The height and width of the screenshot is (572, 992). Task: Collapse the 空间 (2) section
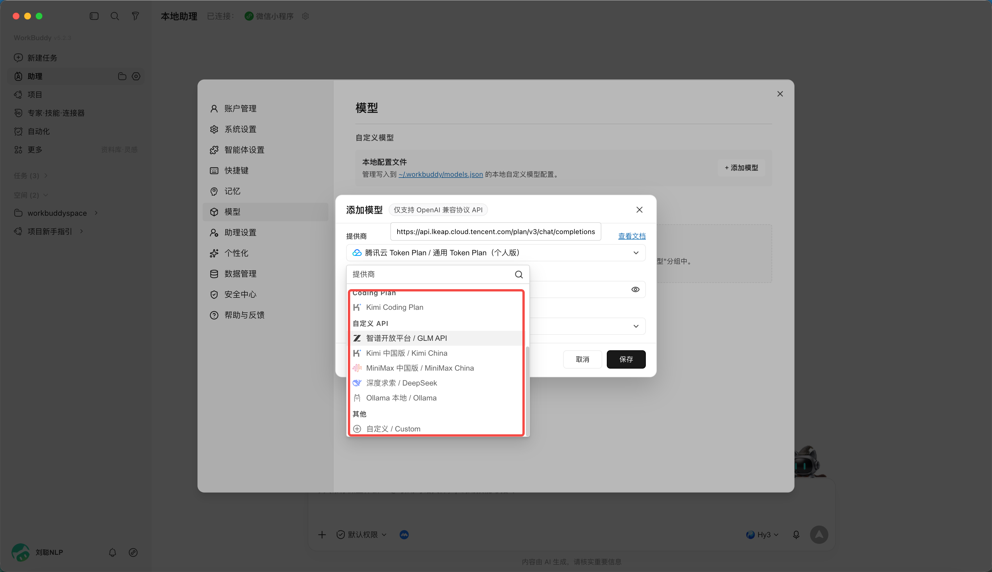coord(31,195)
